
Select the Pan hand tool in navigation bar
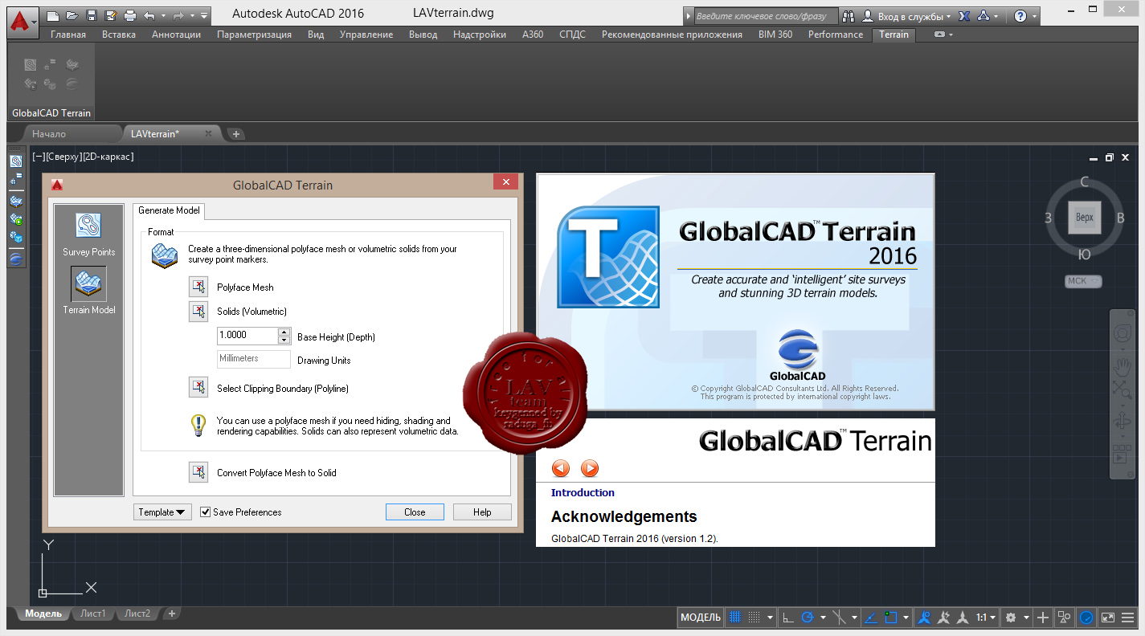click(x=1123, y=367)
